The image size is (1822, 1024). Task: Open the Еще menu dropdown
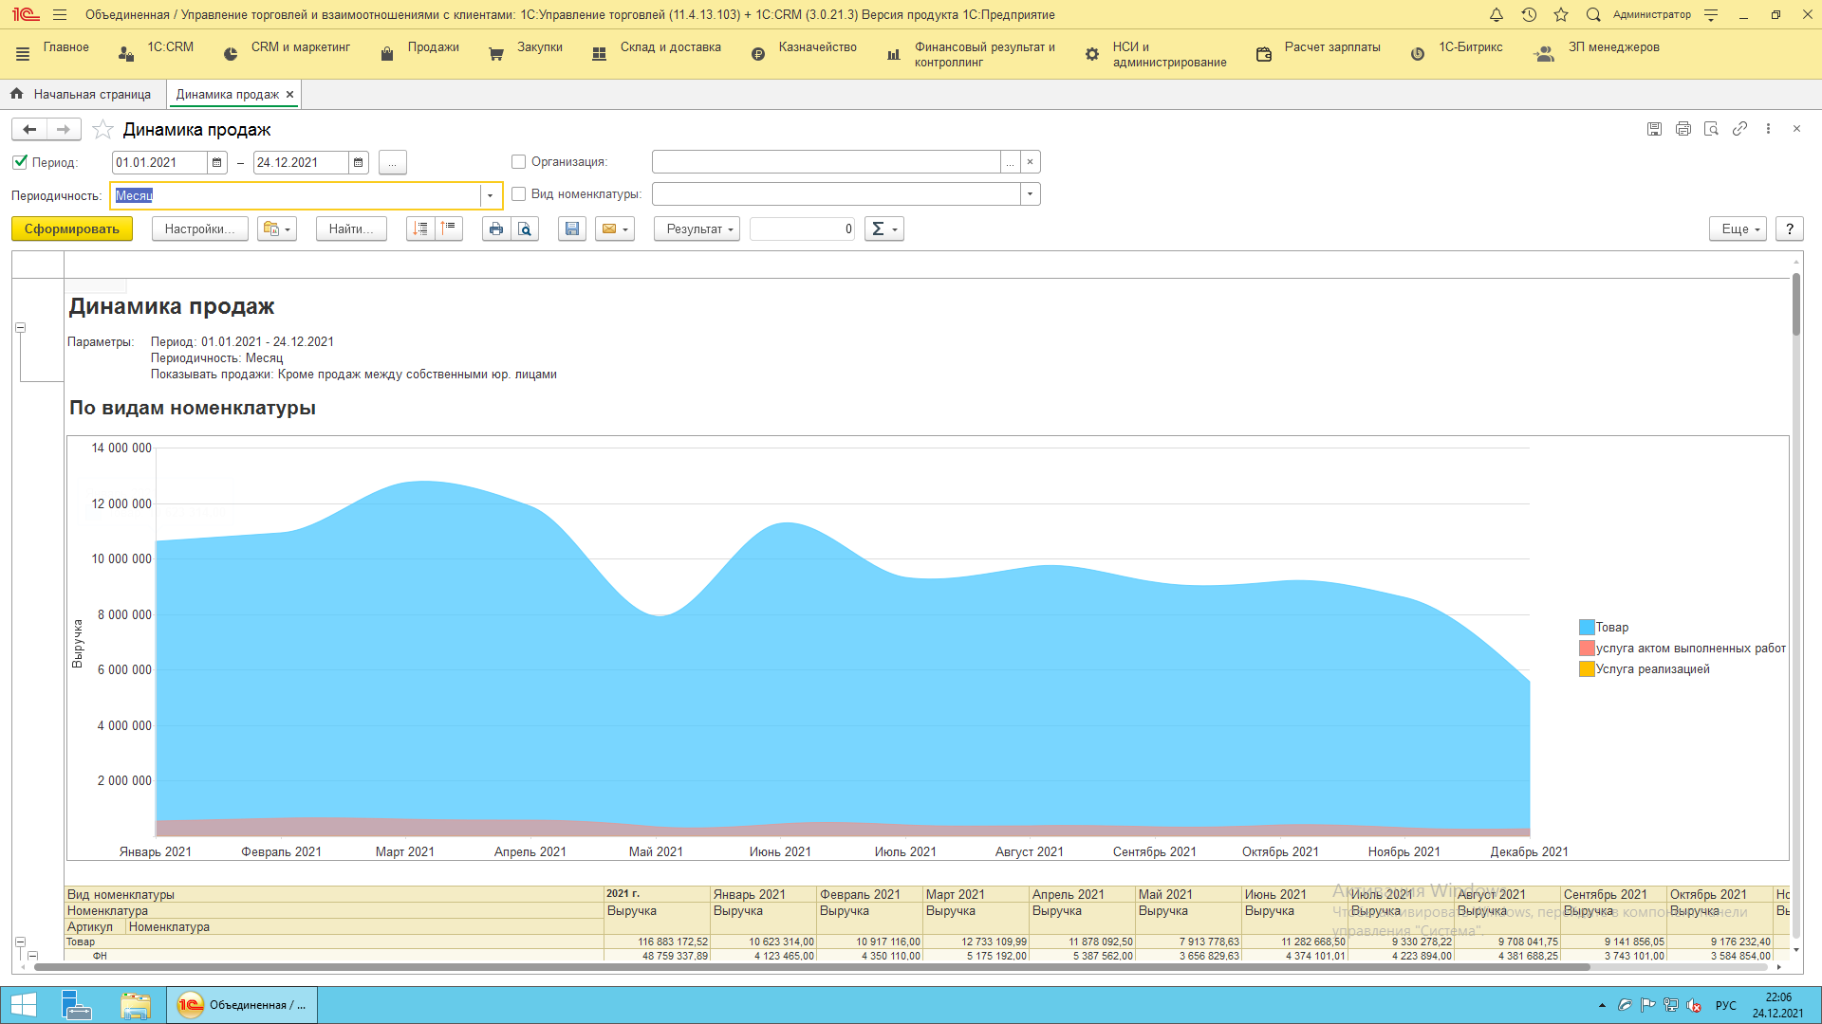[x=1741, y=229]
